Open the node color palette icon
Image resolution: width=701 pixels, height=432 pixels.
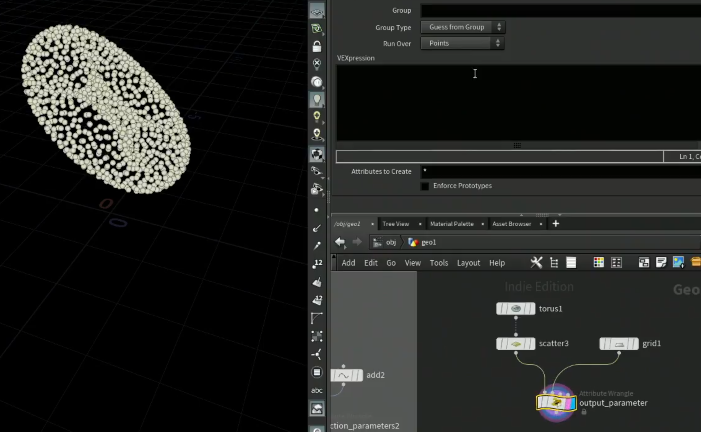[x=598, y=262]
